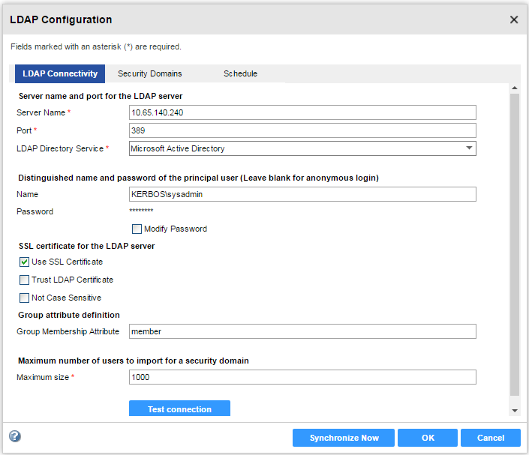Enable the Modify Password checkbox
The image size is (529, 455).
pyautogui.click(x=137, y=229)
